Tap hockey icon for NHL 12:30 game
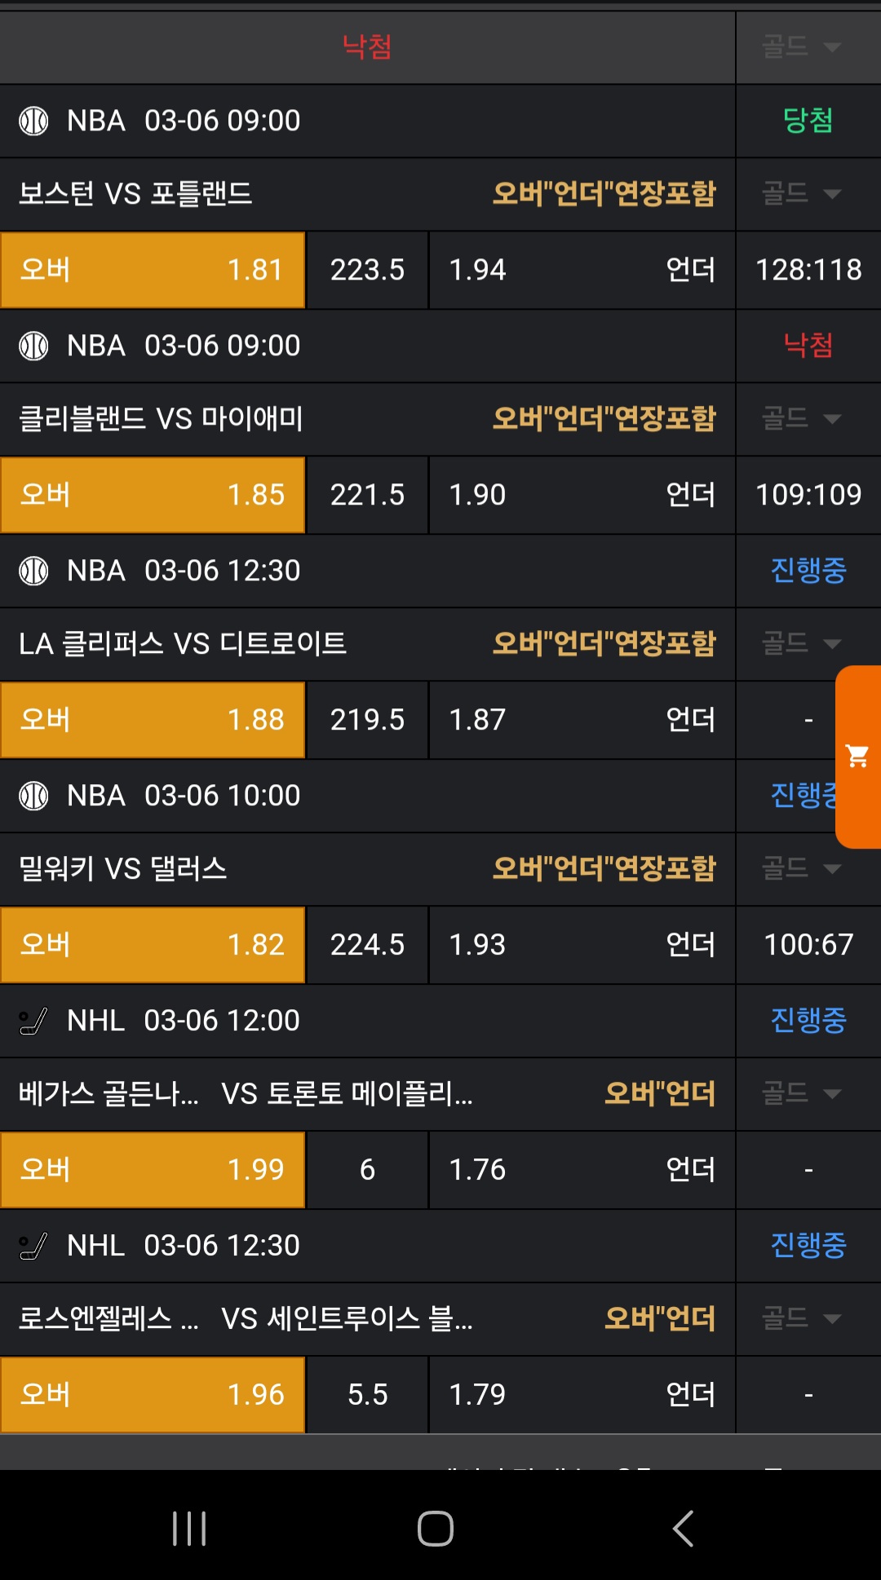Viewport: 881px width, 1580px height. 33,1246
